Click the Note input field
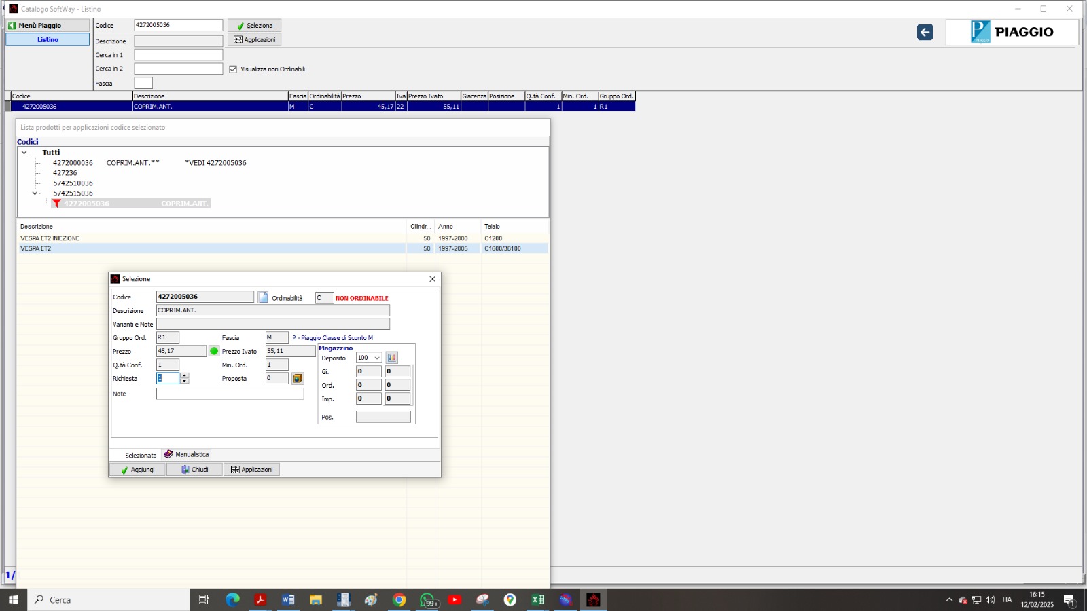1087x611 pixels. [x=230, y=394]
